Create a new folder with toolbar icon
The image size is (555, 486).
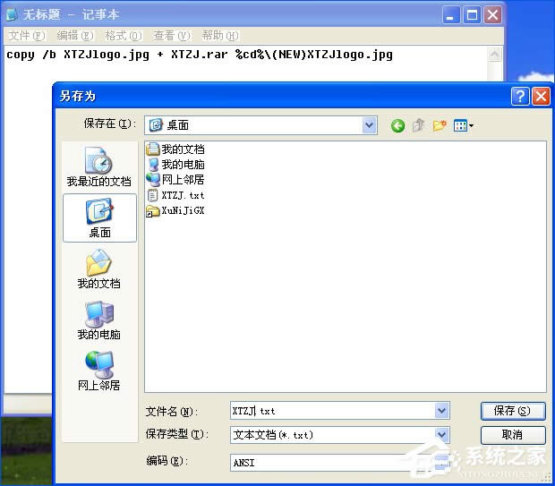coord(440,125)
